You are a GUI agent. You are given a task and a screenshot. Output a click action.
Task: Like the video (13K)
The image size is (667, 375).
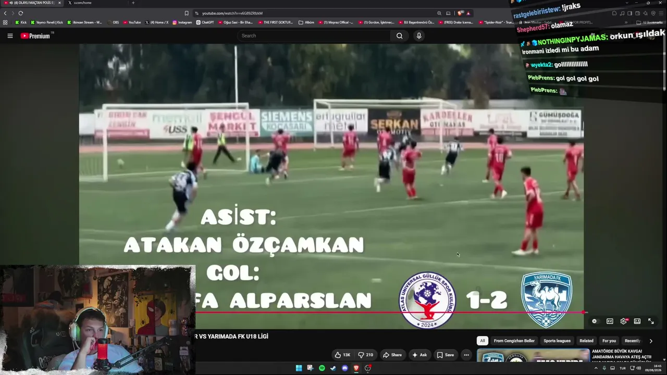343,355
